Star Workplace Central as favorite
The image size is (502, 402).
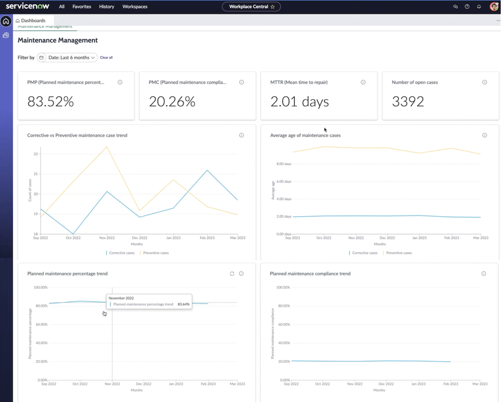(272, 7)
